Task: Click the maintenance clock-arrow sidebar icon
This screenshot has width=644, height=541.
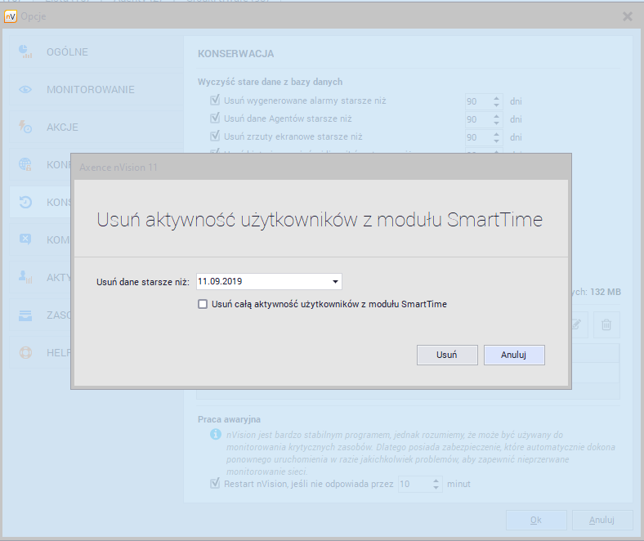Action: tap(25, 202)
